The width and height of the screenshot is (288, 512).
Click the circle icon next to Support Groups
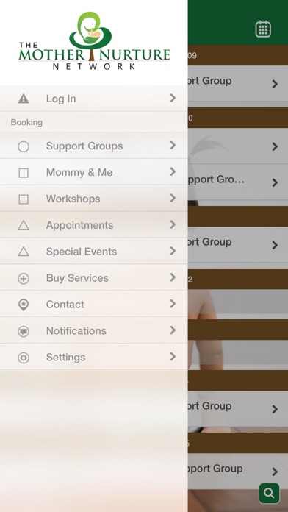point(24,146)
